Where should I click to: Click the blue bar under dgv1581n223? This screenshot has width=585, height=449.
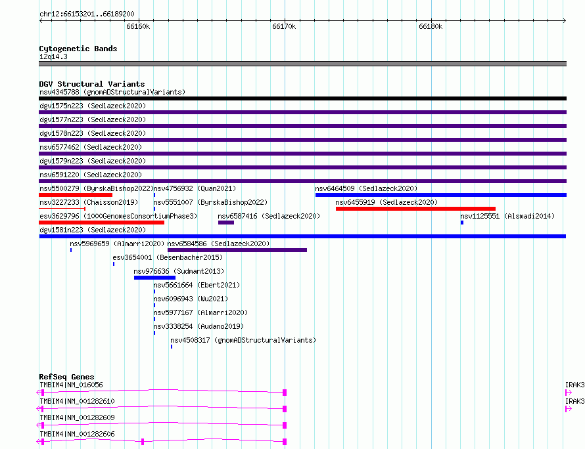coord(302,236)
